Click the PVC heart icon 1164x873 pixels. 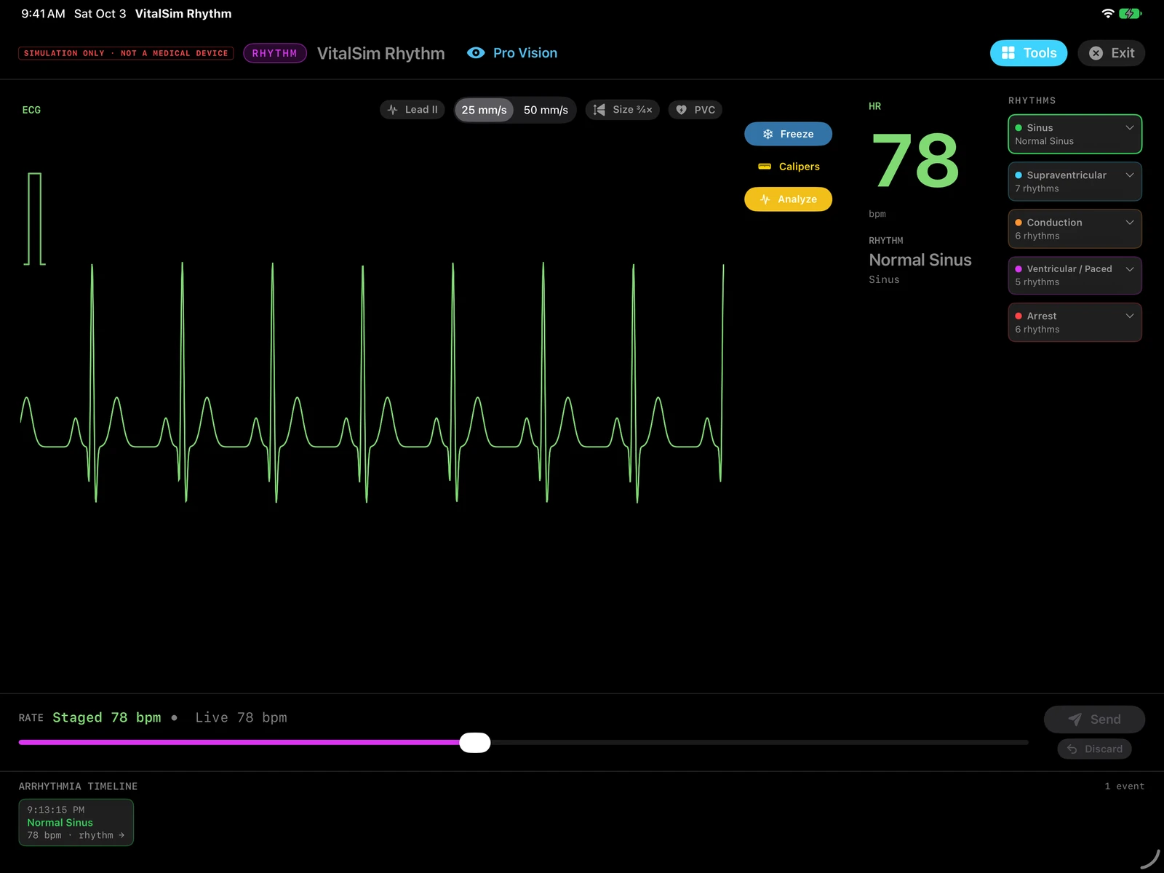point(682,110)
